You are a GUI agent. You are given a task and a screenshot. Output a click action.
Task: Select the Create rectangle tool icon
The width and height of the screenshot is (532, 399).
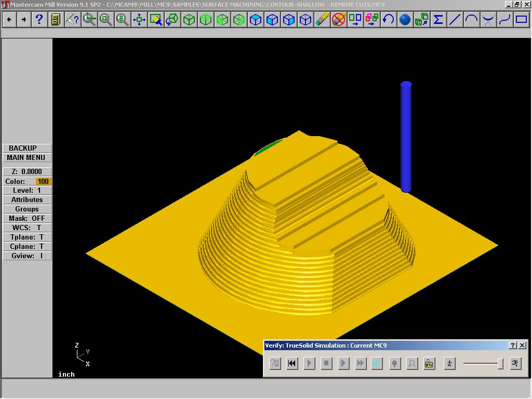(521, 20)
